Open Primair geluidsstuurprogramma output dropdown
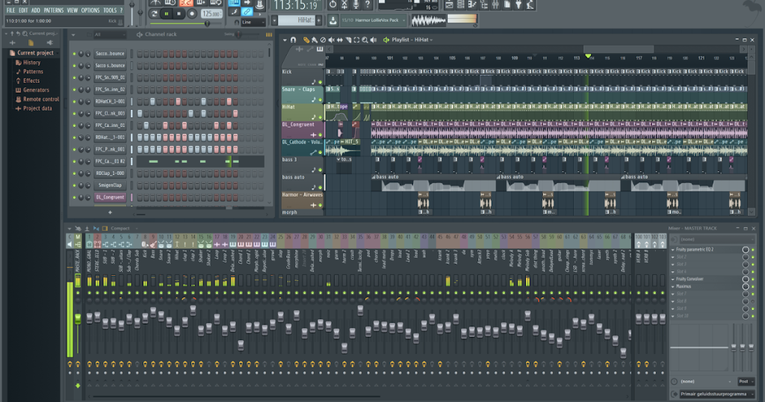Screen dimensions: 765x402 pyautogui.click(x=716, y=394)
